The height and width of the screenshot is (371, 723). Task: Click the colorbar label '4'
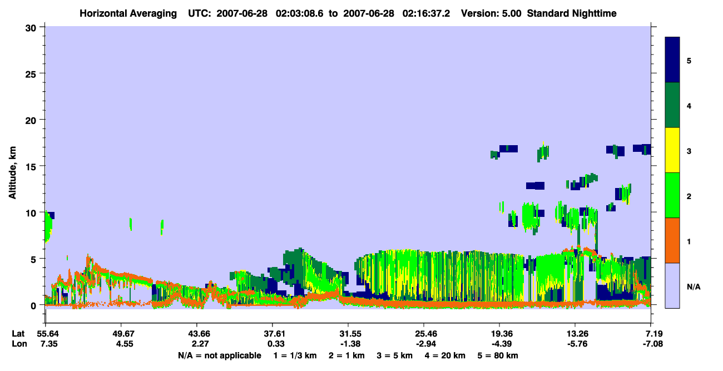coord(689,105)
